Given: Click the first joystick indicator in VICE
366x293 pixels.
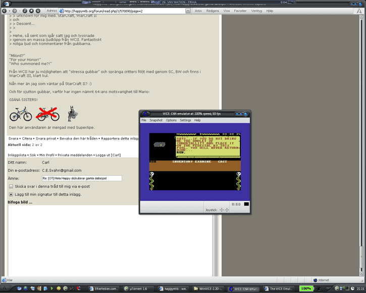Looking at the screenshot, I should (222, 210).
